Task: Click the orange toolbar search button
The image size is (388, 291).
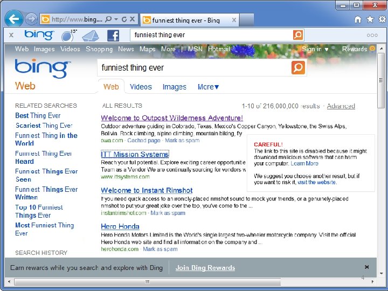Action: (298, 35)
